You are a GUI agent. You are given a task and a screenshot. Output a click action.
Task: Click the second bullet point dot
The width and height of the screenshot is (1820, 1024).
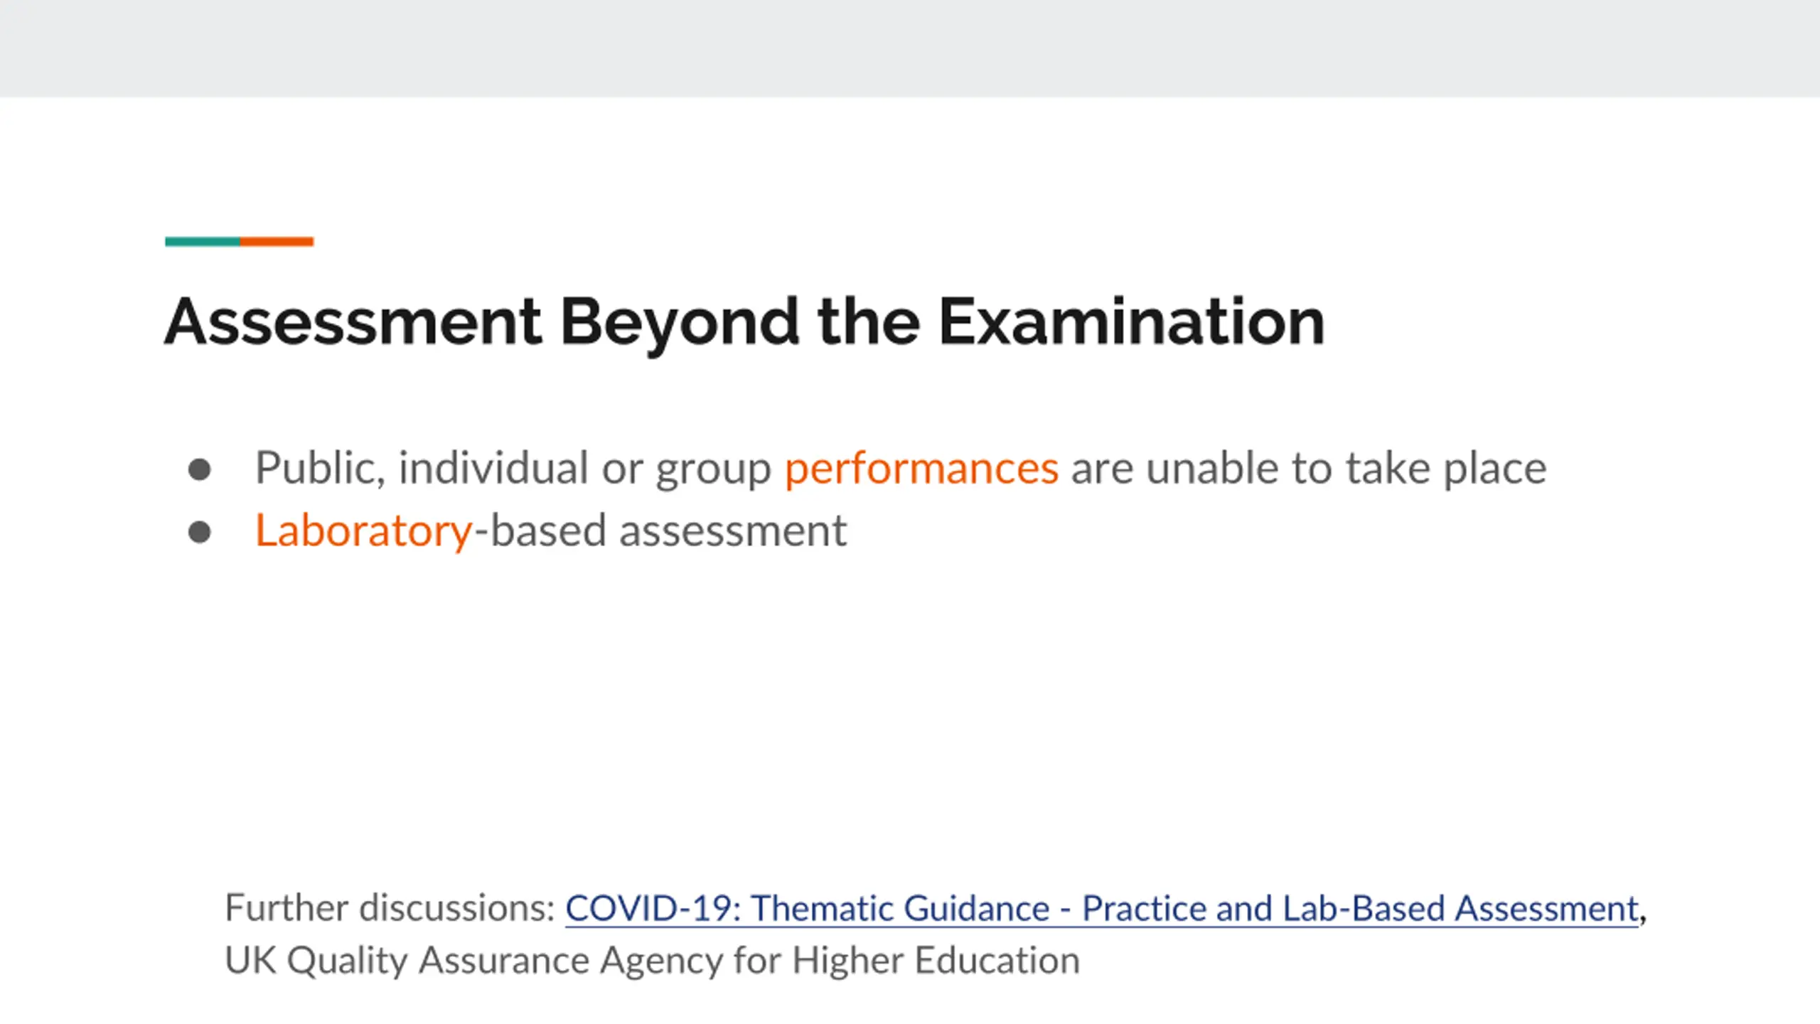[200, 532]
